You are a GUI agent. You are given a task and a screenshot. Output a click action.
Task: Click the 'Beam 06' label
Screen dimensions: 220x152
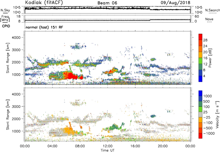(x=107, y=3)
